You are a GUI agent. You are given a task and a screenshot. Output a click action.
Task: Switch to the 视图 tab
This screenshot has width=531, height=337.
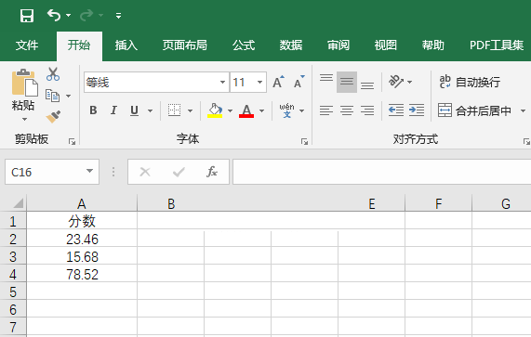coord(385,45)
